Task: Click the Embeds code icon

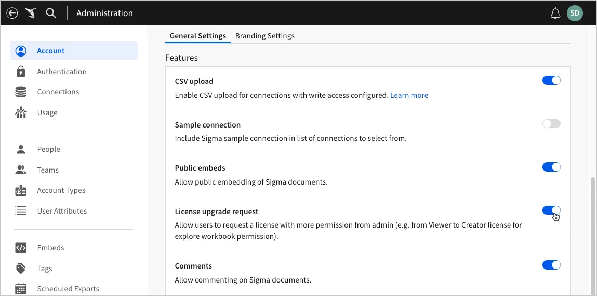Action: coord(21,248)
